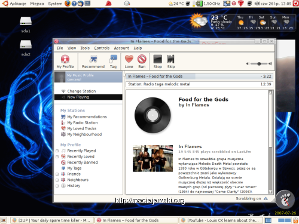Open the Miejsca panel menu
The height and width of the screenshot is (224, 299).
37,4
